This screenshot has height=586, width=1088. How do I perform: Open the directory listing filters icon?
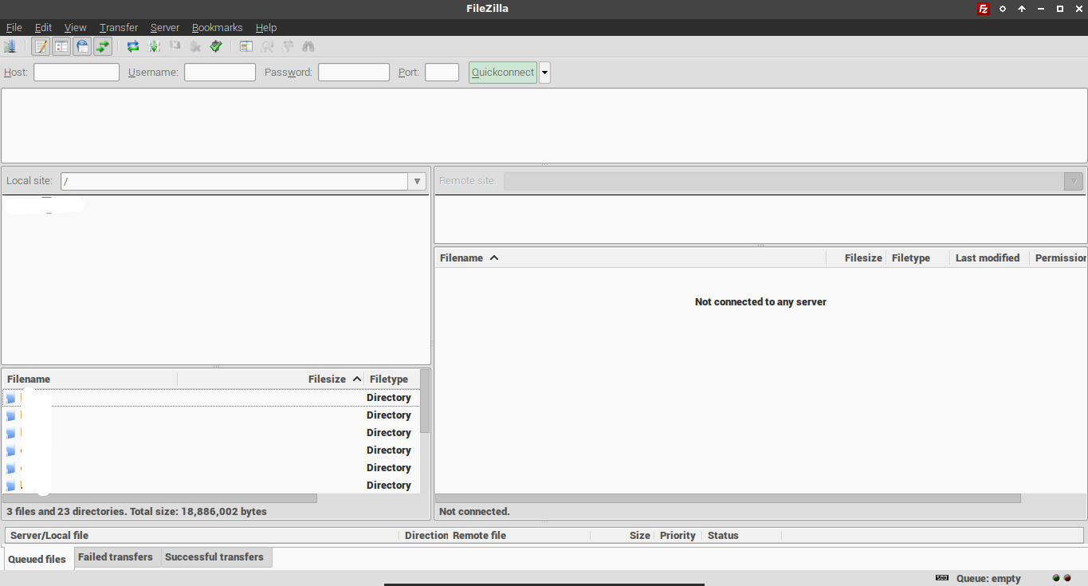(x=246, y=47)
